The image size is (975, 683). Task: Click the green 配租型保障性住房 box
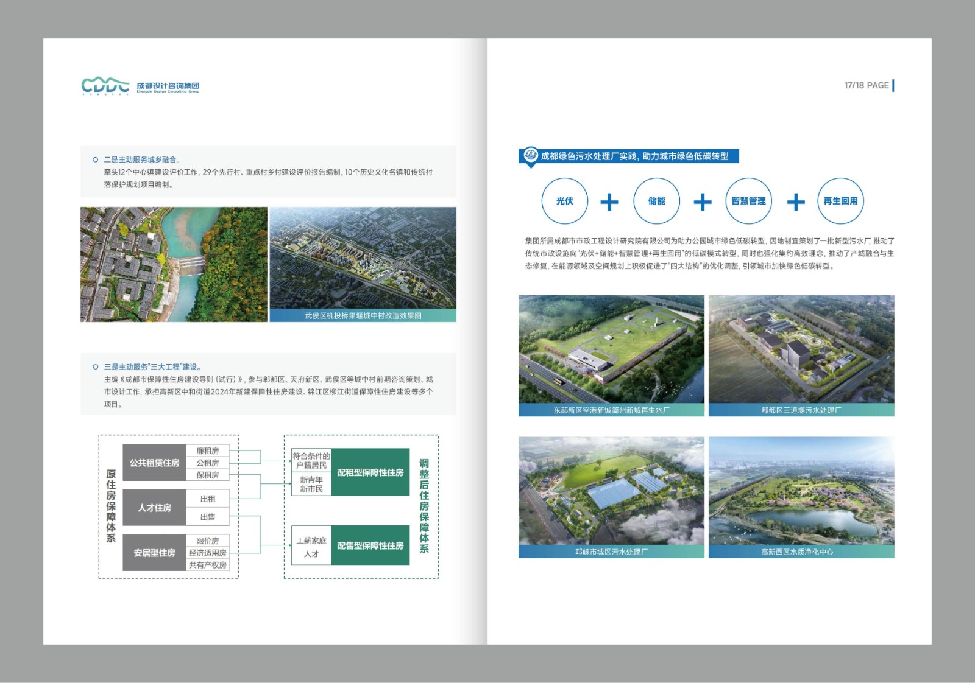[370, 472]
